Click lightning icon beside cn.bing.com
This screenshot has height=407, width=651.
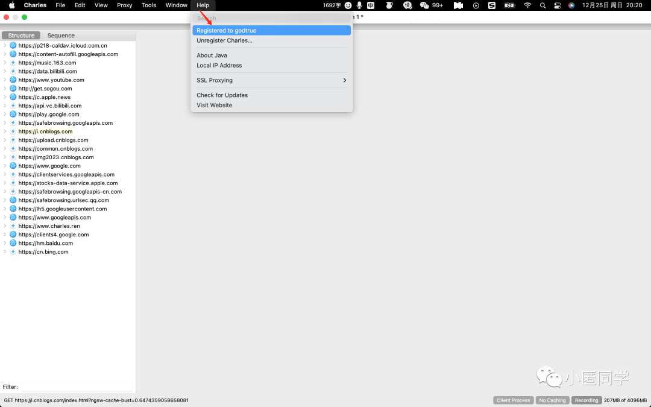13,251
